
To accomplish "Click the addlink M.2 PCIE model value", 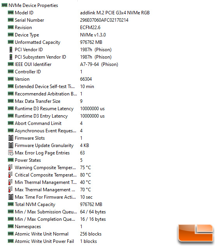I will 115,13.
